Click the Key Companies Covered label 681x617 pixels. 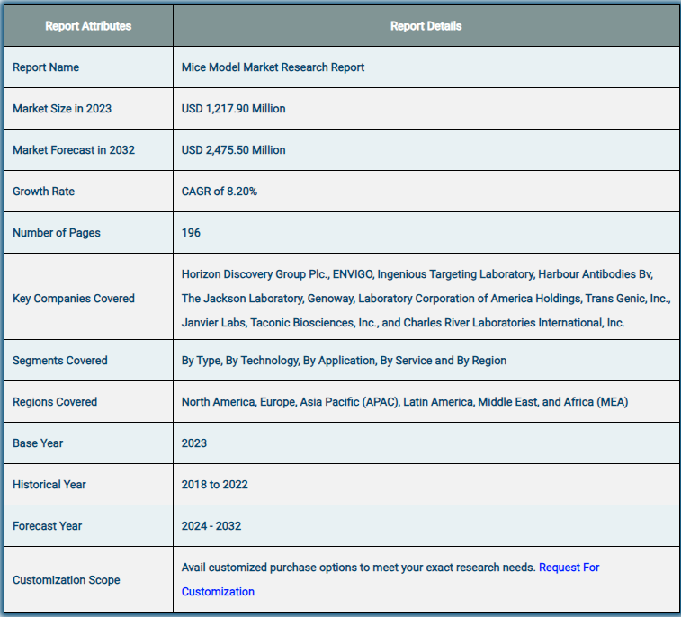(74, 299)
